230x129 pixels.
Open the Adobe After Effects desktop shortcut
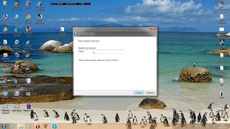[x=28, y=107]
